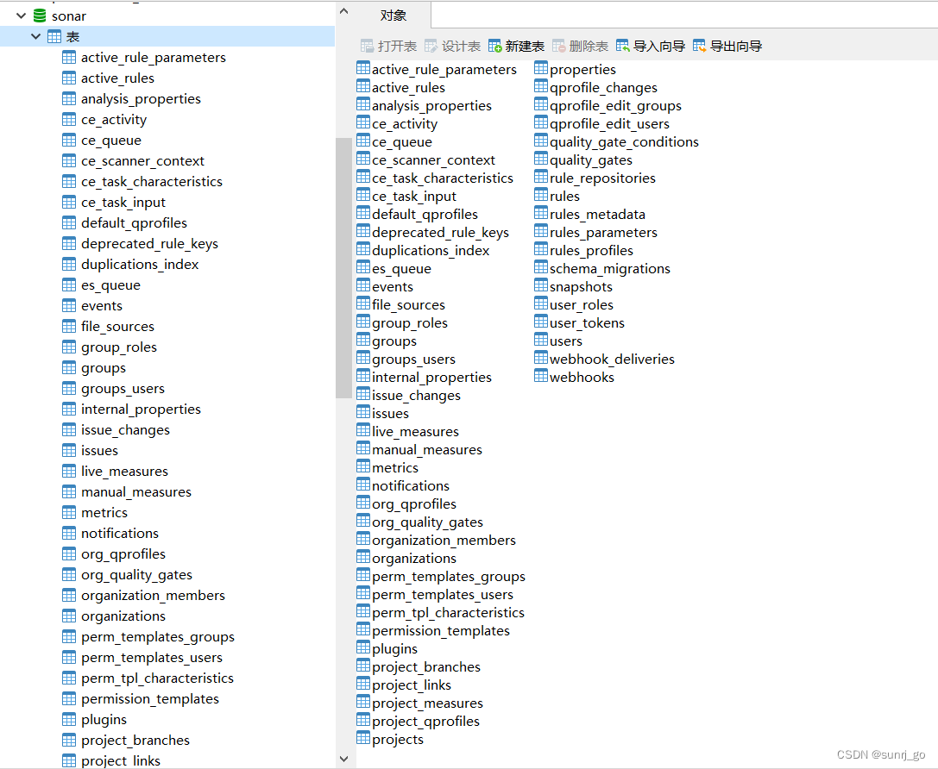Select analysis_properties in the tree
This screenshot has width=938, height=769.
(x=142, y=99)
